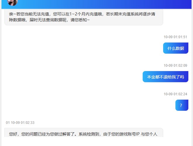
Task: Select the sent bubble 什么数据
Action: click(x=175, y=48)
